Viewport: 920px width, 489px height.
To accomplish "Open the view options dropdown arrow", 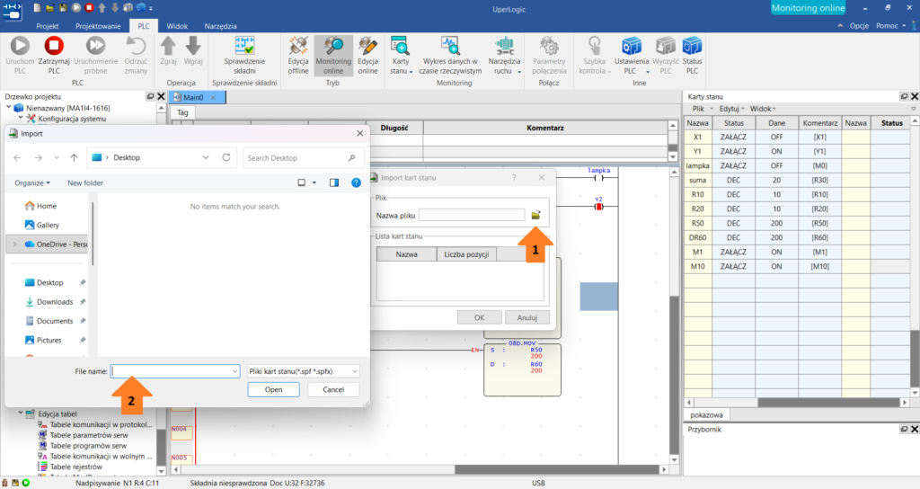I will (314, 183).
